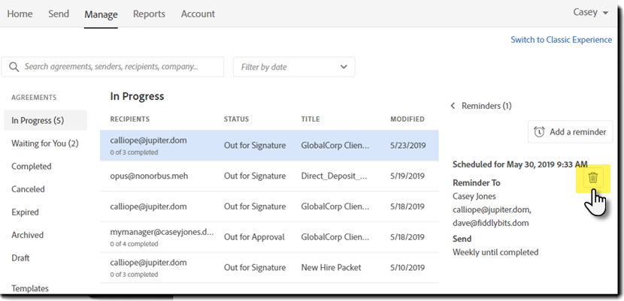Go back using the Reminders chevron
The height and width of the screenshot is (301, 624).
[453, 106]
